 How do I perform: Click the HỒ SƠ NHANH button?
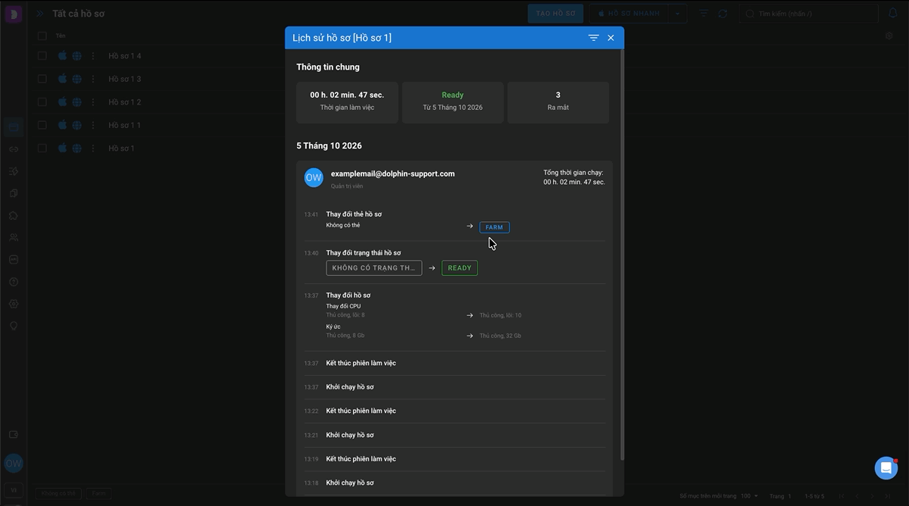pos(629,14)
